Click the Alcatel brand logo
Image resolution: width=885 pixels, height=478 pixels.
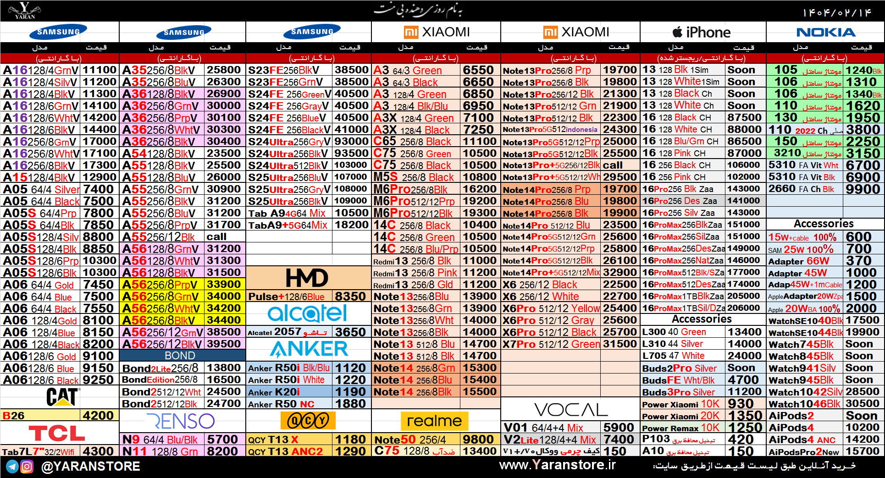coord(307,313)
